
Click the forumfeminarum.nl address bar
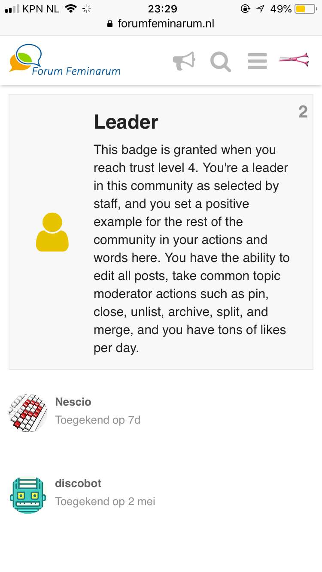pos(161,24)
